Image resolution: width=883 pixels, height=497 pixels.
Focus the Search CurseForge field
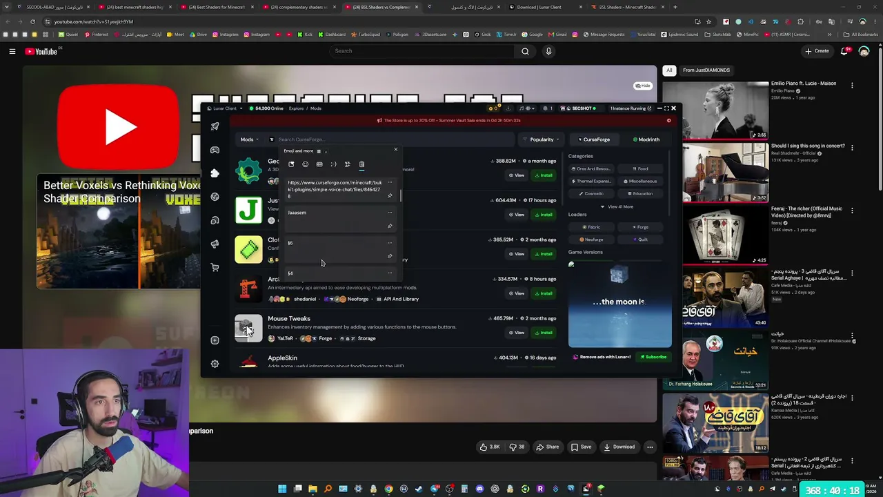point(393,139)
